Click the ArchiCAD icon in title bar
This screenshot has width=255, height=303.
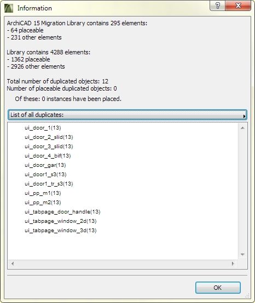pos(8,8)
